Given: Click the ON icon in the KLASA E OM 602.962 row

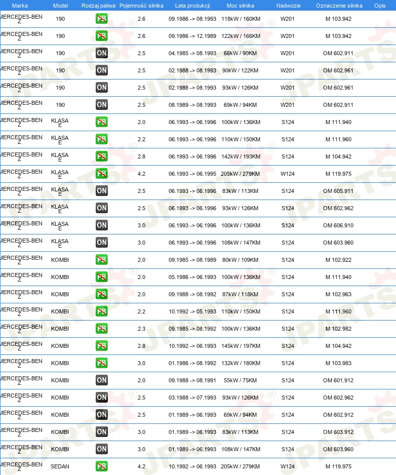Looking at the screenshot, I should [x=101, y=208].
